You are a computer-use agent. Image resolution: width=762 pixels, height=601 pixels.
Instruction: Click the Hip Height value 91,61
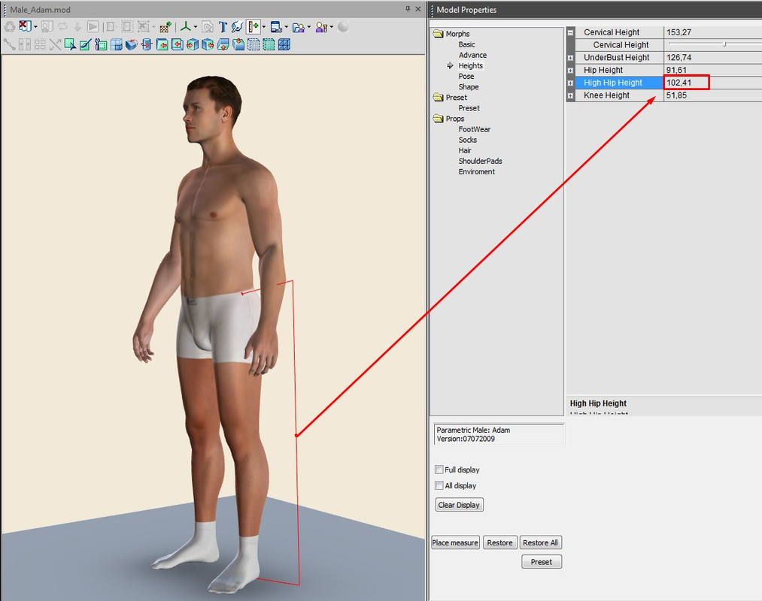pyautogui.click(x=676, y=71)
